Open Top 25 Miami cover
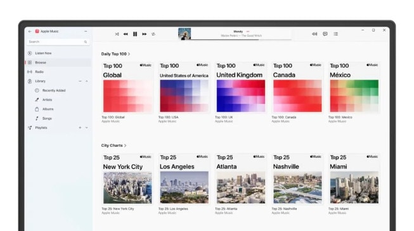 tap(354, 179)
